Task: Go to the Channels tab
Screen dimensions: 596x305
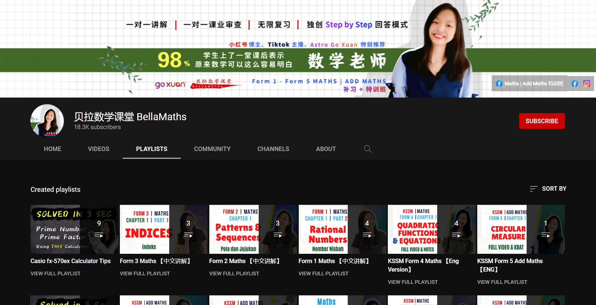Action: pos(273,149)
